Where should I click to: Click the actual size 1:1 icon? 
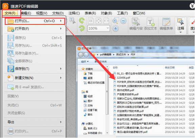[x=91, y=21]
